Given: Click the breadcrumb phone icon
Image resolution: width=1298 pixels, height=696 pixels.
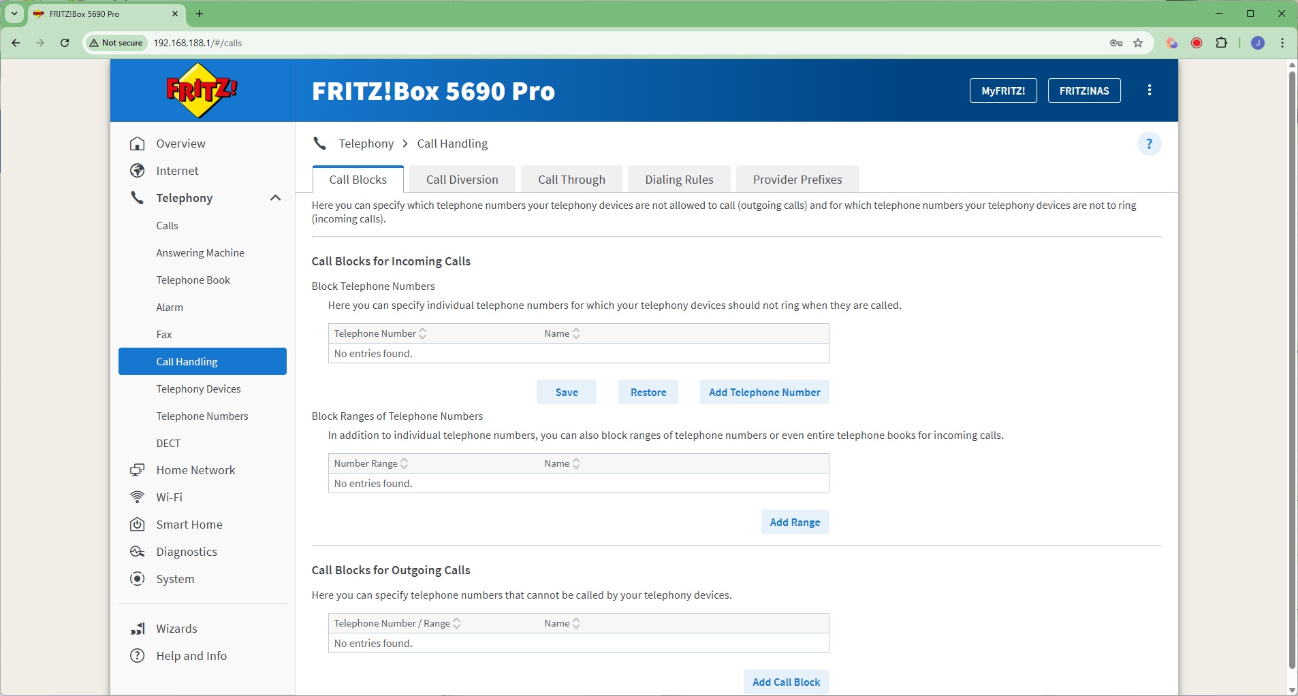Looking at the screenshot, I should [319, 144].
